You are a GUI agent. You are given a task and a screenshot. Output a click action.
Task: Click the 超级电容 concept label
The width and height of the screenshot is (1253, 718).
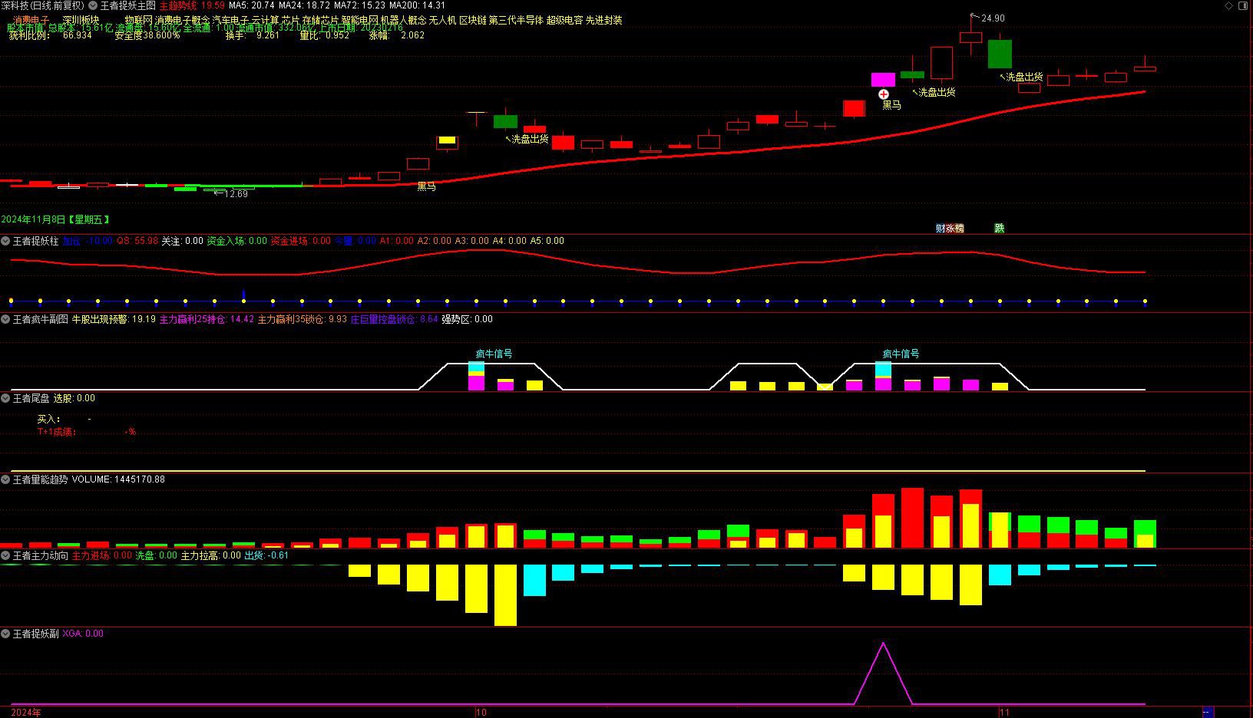tap(564, 20)
